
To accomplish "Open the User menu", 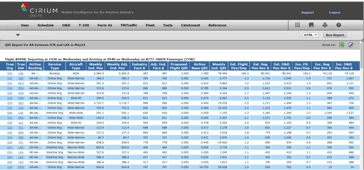I will pyautogui.click(x=25, y=25).
